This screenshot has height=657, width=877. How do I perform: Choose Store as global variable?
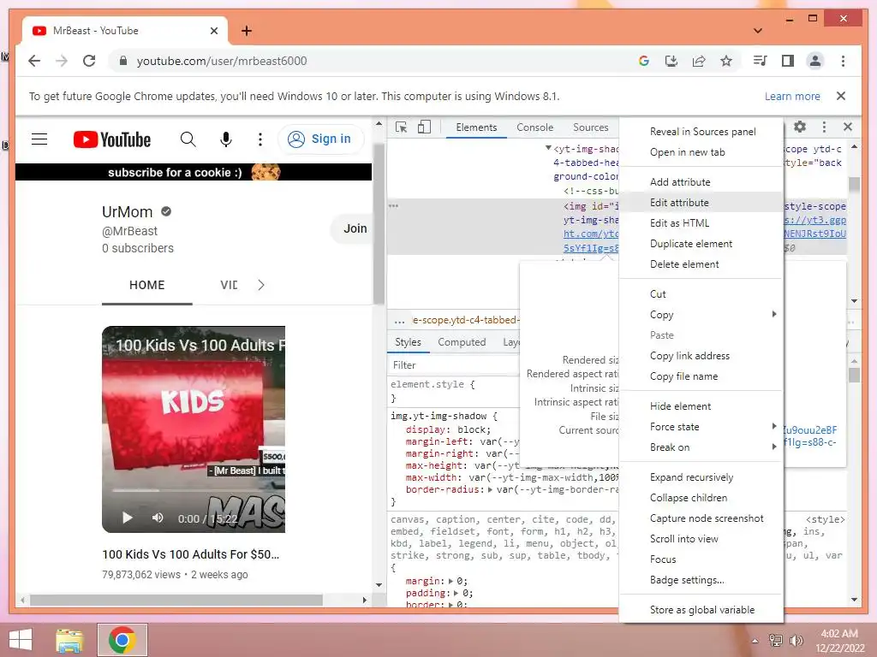[x=701, y=609]
